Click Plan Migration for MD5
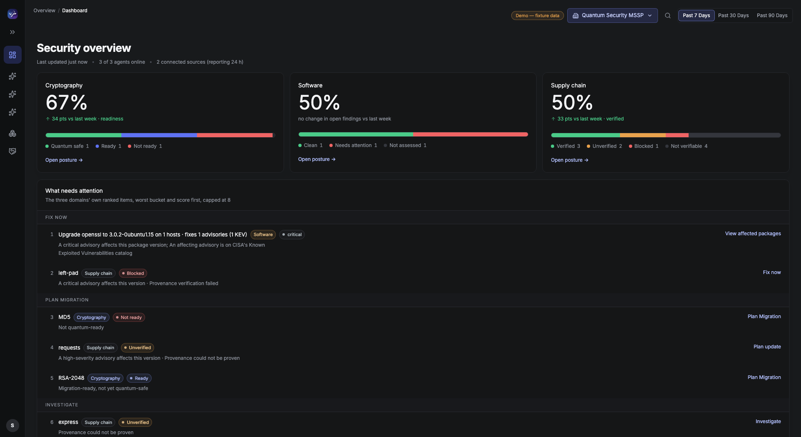The image size is (801, 437). [x=764, y=317]
